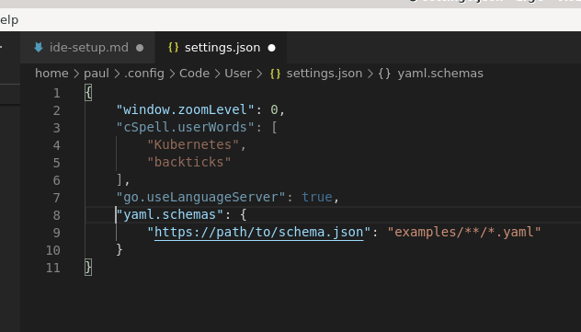Click the "Kubernetes" string on line 4
This screenshot has width=581, height=332.
pyautogui.click(x=193, y=144)
